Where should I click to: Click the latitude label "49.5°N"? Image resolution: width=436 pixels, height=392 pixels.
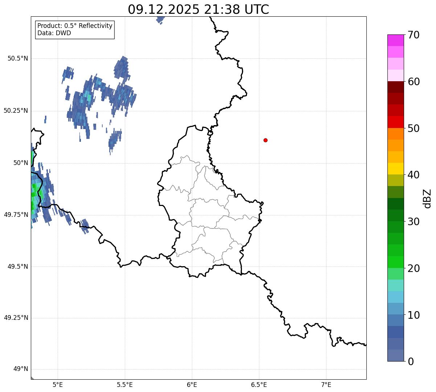(18, 267)
